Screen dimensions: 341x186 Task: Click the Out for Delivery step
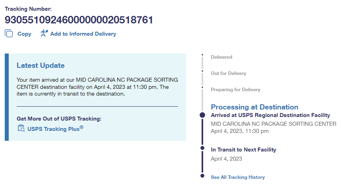[229, 73]
